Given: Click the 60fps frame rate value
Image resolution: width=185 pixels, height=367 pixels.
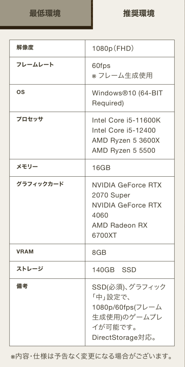Looking at the screenshot, I should click(x=101, y=65).
